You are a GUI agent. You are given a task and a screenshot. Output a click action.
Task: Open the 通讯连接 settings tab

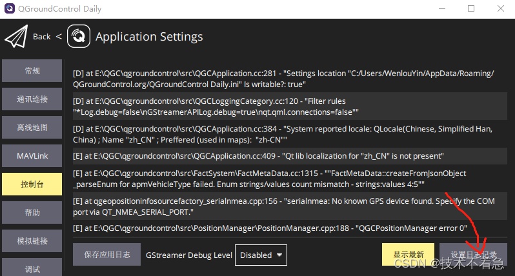(32, 99)
